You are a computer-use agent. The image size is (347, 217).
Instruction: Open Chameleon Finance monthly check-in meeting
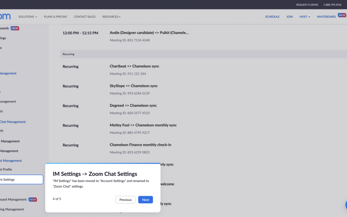click(141, 145)
